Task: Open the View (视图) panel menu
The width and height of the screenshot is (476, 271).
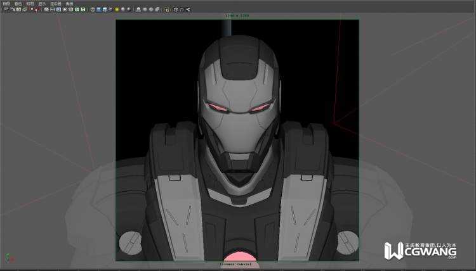Action: click(x=6, y=4)
